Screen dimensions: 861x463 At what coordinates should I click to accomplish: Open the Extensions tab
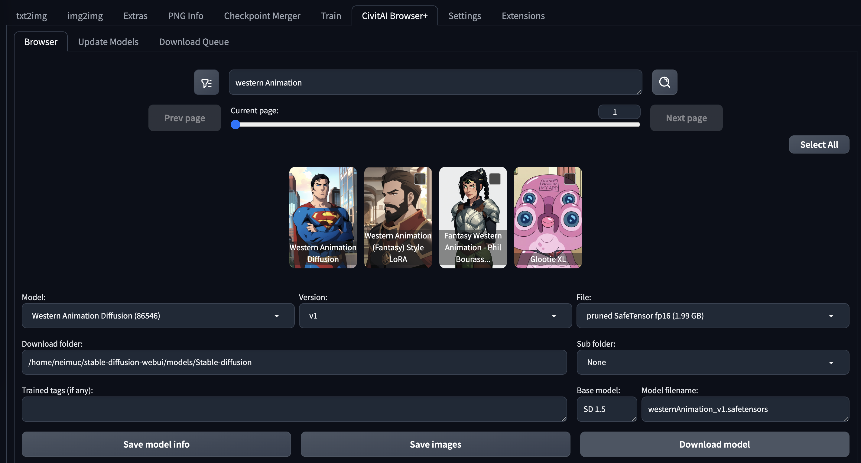[x=523, y=16]
